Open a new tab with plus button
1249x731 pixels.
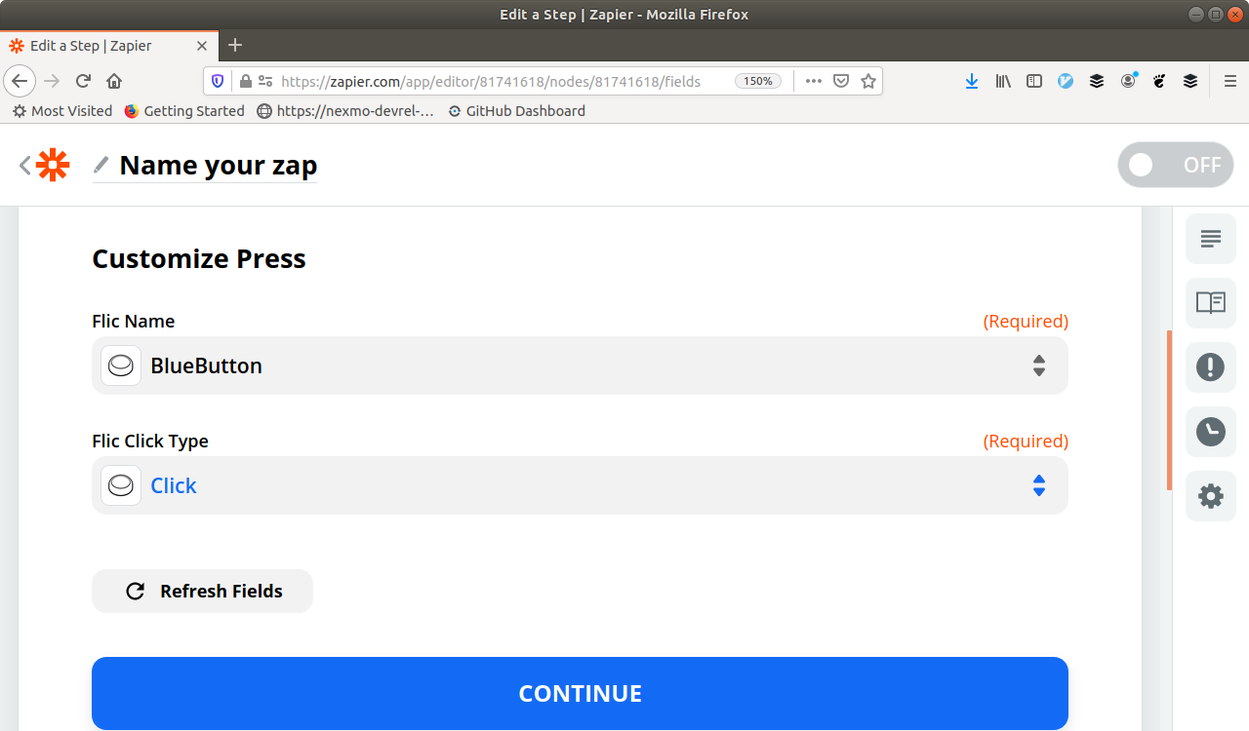[235, 45]
